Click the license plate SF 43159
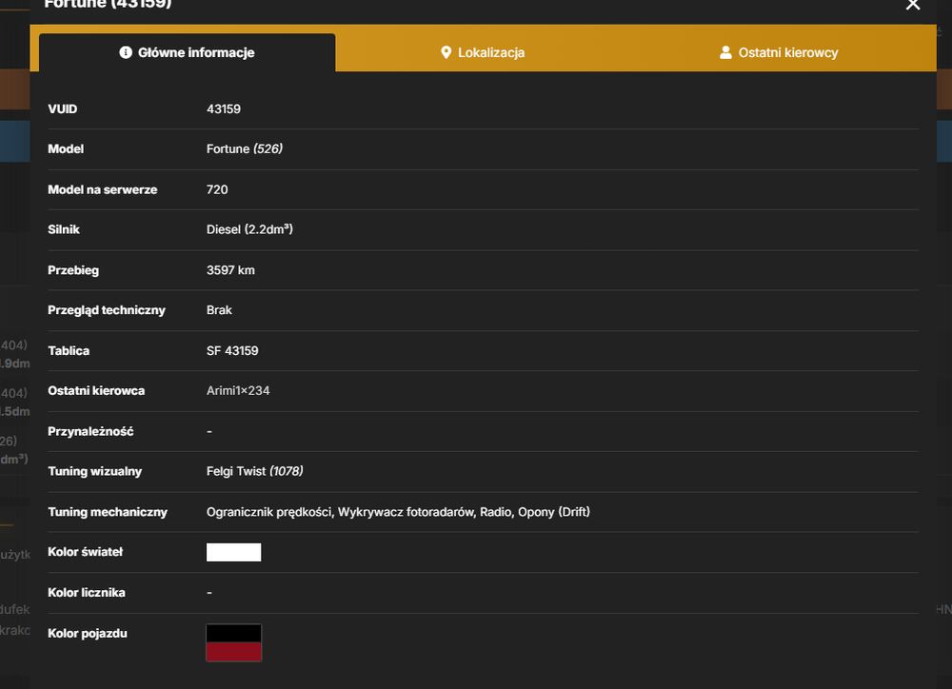This screenshot has width=952, height=689. 232,351
